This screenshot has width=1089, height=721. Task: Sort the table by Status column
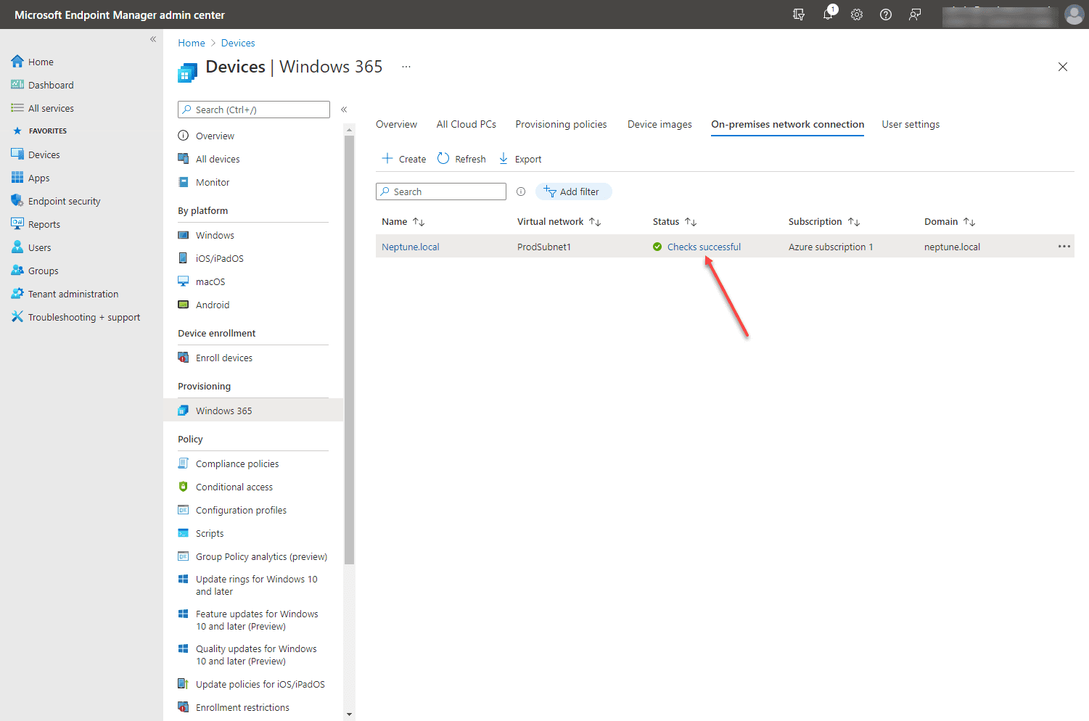pos(674,222)
